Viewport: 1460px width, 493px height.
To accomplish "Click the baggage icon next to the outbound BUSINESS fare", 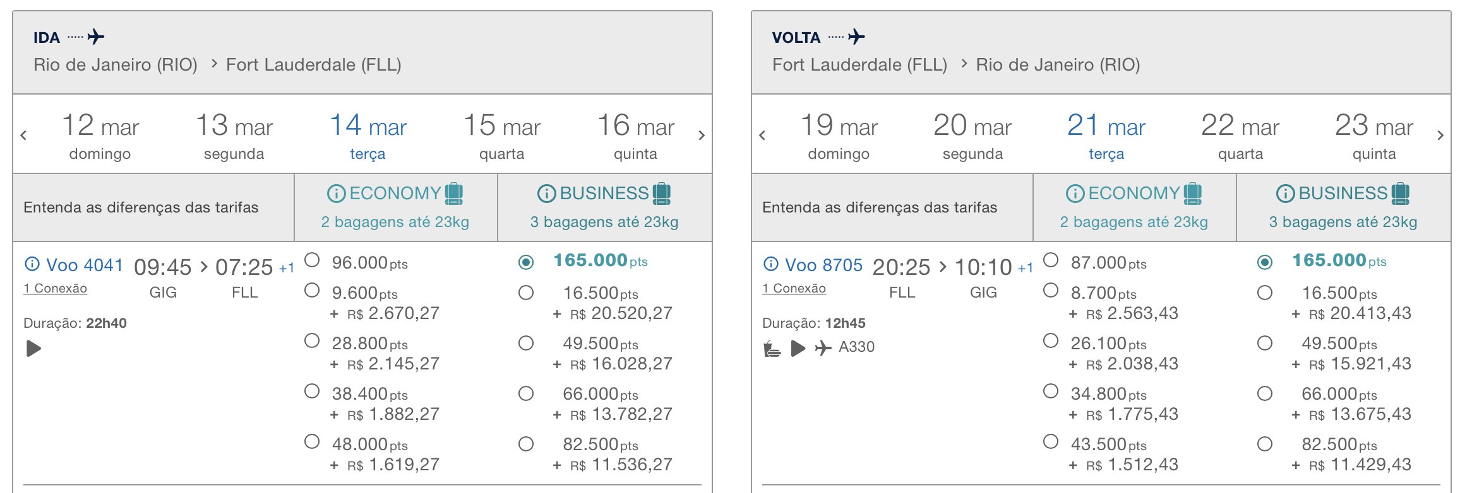I will point(661,193).
